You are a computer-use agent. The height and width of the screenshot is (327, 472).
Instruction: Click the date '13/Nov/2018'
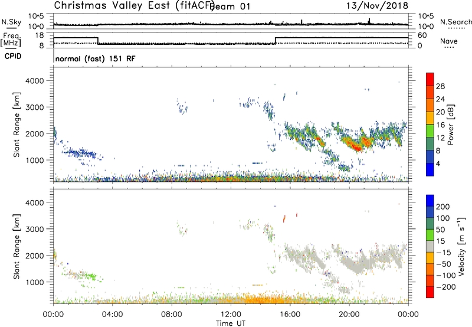(377, 5)
